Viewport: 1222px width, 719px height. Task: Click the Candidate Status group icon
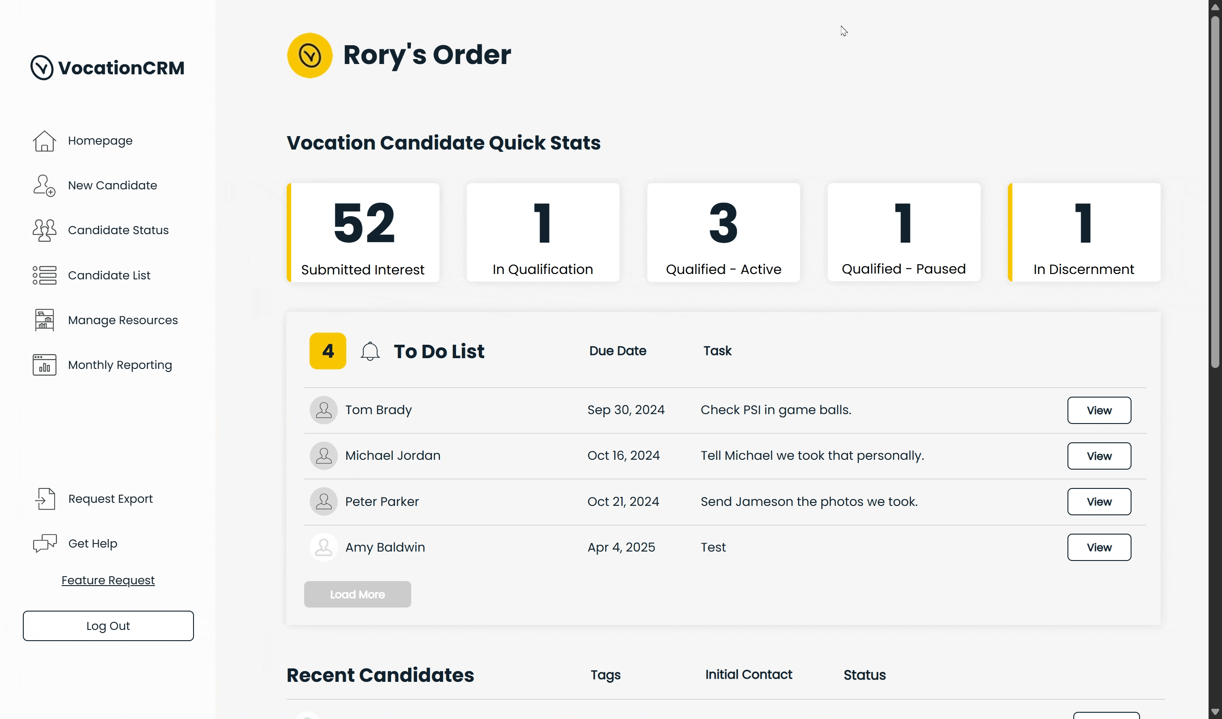pos(44,230)
